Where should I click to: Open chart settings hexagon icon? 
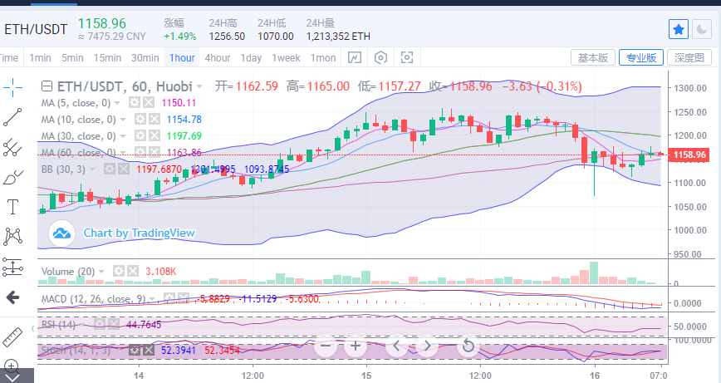380,58
